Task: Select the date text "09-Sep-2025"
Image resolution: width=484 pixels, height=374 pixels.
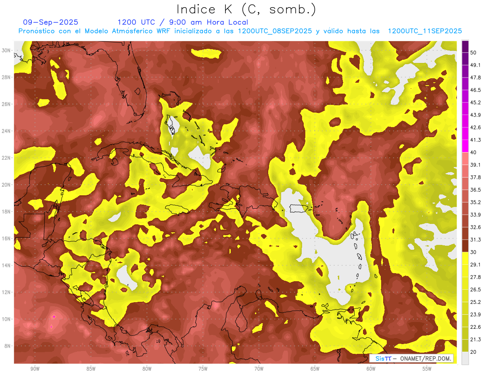Action: [51, 22]
